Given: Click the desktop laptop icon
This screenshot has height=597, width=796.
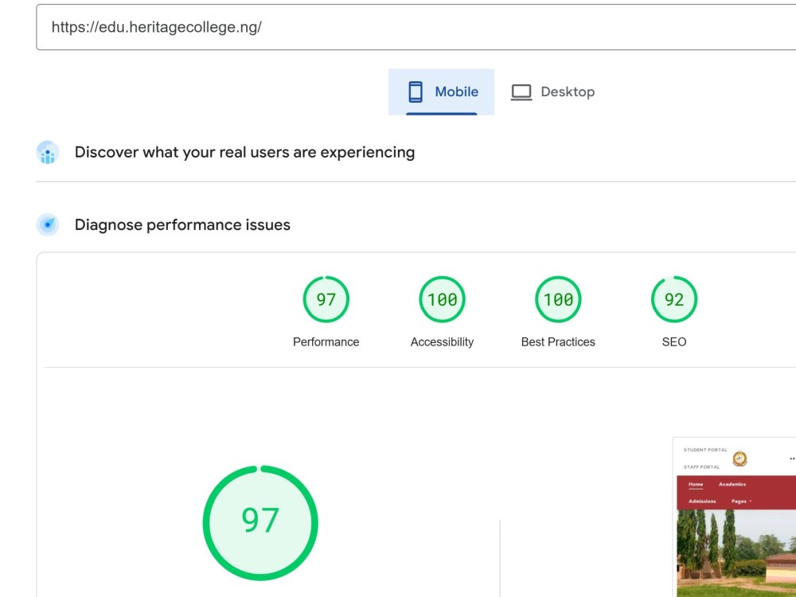Looking at the screenshot, I should coord(521,92).
